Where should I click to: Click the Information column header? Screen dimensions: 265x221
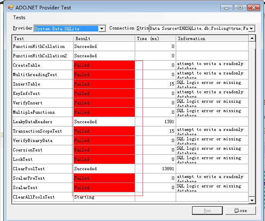tap(212, 38)
